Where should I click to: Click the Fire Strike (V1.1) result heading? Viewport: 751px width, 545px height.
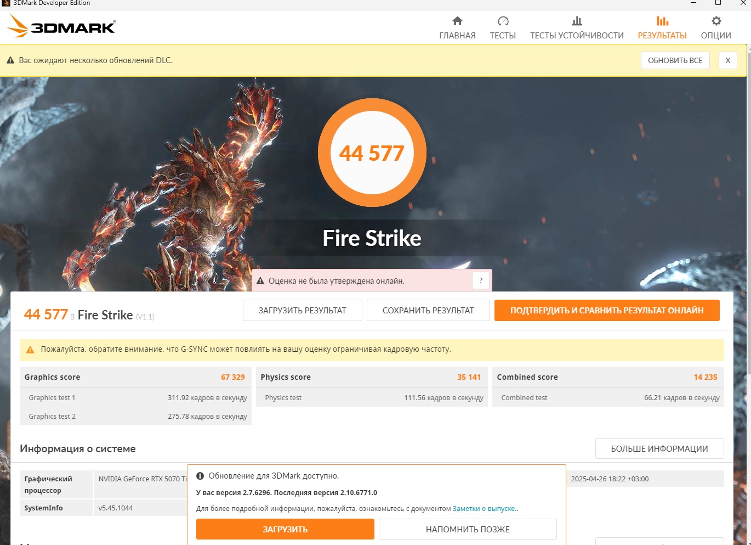point(116,315)
